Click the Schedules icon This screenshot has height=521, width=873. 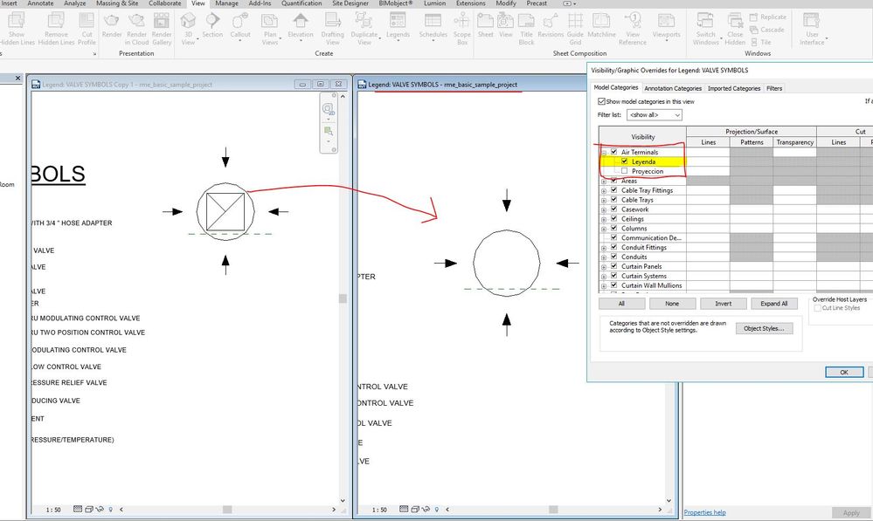(433, 21)
